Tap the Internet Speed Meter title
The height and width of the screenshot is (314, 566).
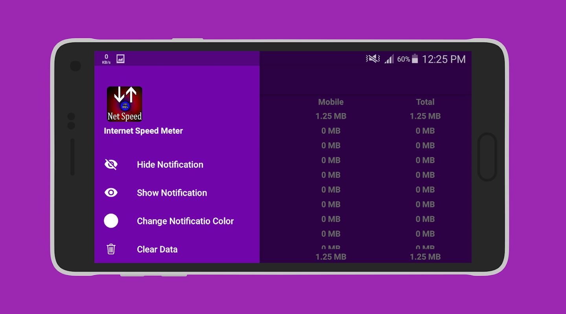tap(143, 131)
